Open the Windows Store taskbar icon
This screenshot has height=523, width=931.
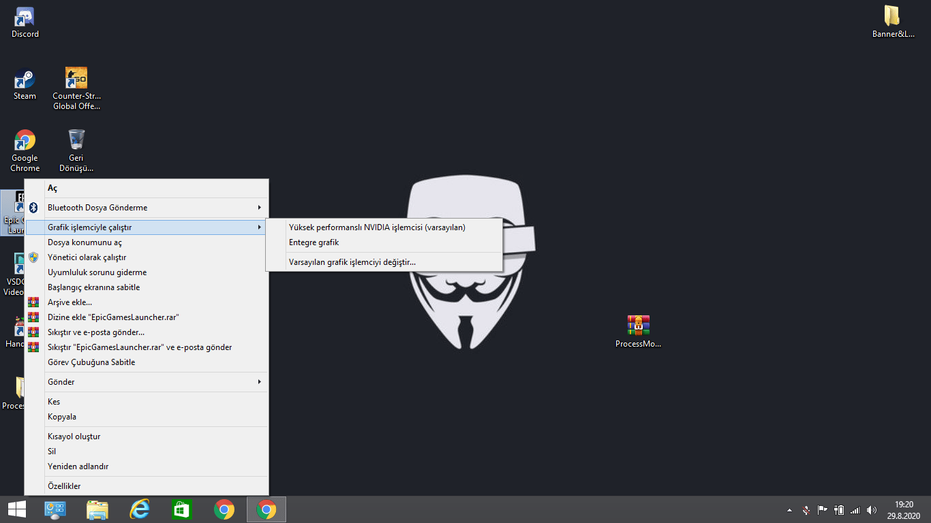pyautogui.click(x=182, y=509)
